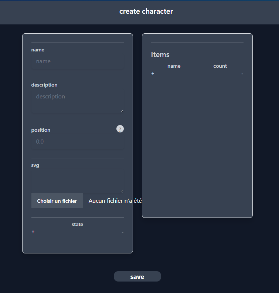
Task: Click the name column header in Items
Action: pyautogui.click(x=174, y=66)
